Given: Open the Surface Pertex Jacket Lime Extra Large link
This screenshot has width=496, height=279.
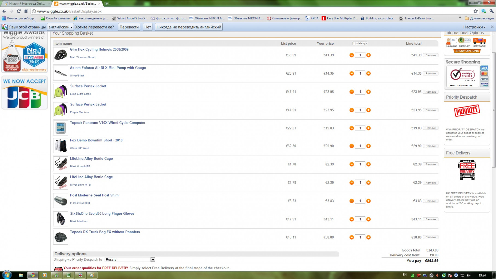Looking at the screenshot, I should coord(88,86).
